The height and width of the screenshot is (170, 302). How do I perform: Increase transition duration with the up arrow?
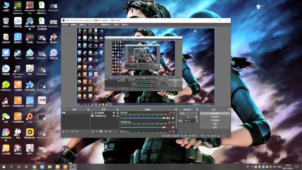pyautogui.click(x=197, y=120)
